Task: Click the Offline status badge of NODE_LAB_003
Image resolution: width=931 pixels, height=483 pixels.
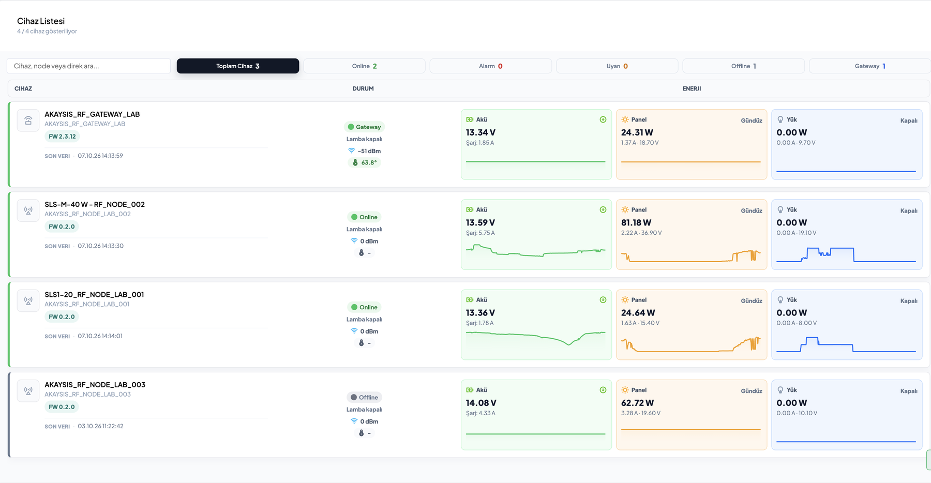Action: click(x=365, y=397)
